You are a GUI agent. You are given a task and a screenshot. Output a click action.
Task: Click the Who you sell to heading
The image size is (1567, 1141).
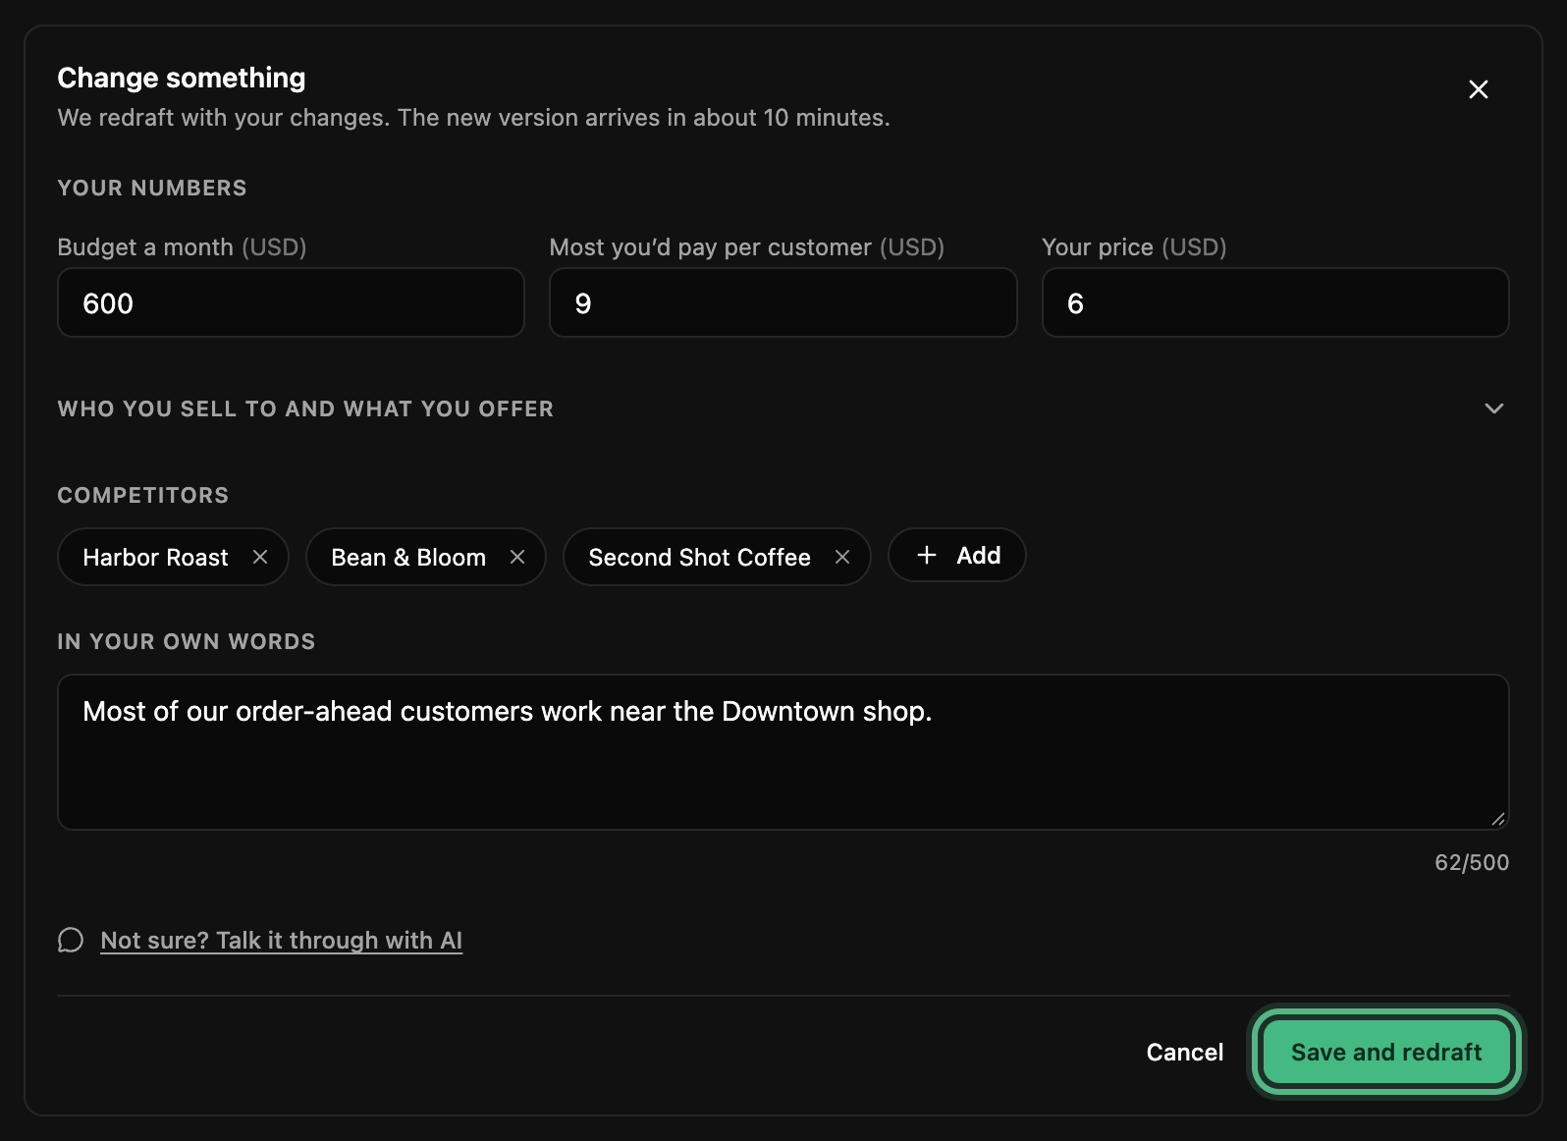[305, 408]
